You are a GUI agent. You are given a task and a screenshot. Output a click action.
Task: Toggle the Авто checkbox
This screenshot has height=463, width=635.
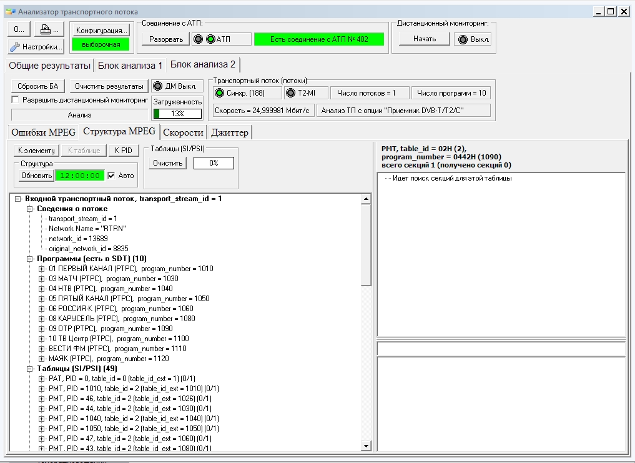tap(111, 176)
